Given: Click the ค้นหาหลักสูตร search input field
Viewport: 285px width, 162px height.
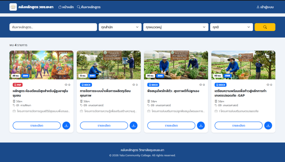Looking at the screenshot, I should pyautogui.click(x=53, y=27).
